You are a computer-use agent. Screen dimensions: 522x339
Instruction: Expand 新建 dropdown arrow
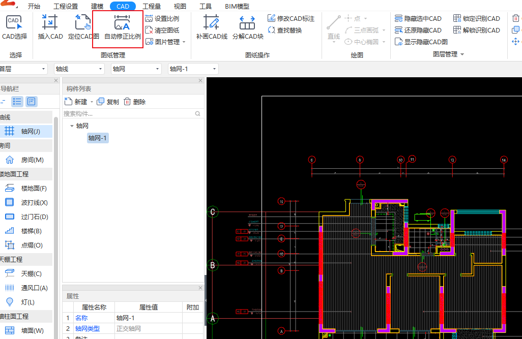click(x=92, y=102)
